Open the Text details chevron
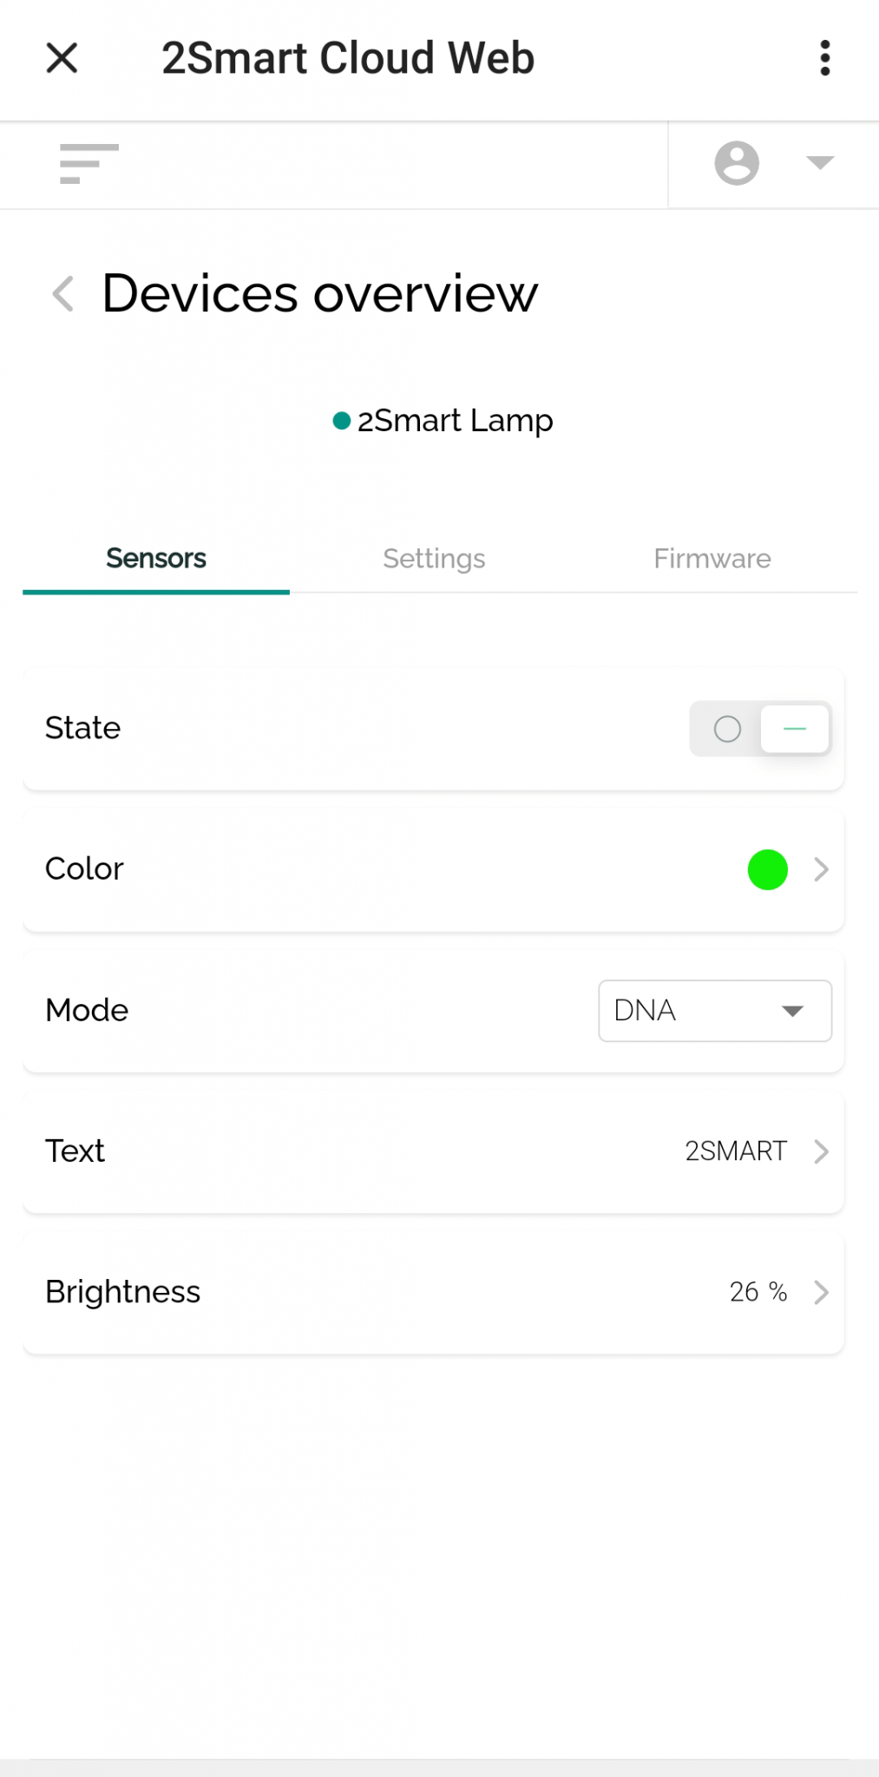The width and height of the screenshot is (879, 1777). click(x=820, y=1151)
